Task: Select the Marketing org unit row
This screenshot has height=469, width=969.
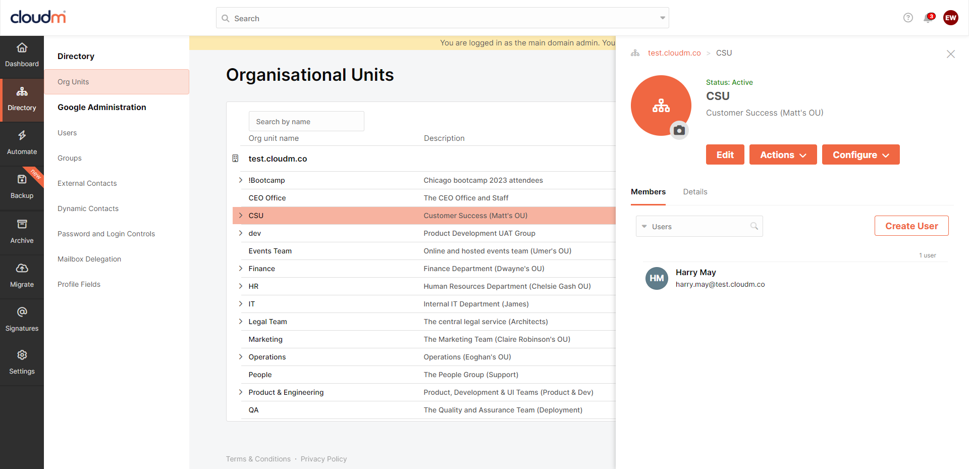Action: (424, 339)
